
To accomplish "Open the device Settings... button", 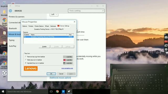I will (68, 46).
